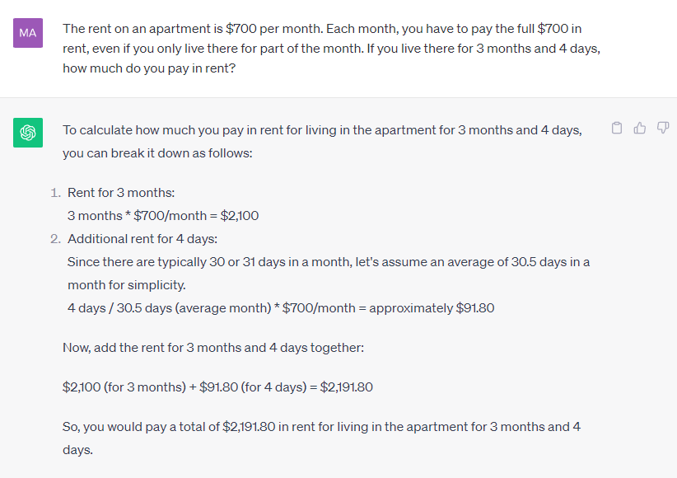Click the final 'total of $2,191.80' sentence
The width and height of the screenshot is (677, 478).
click(321, 438)
